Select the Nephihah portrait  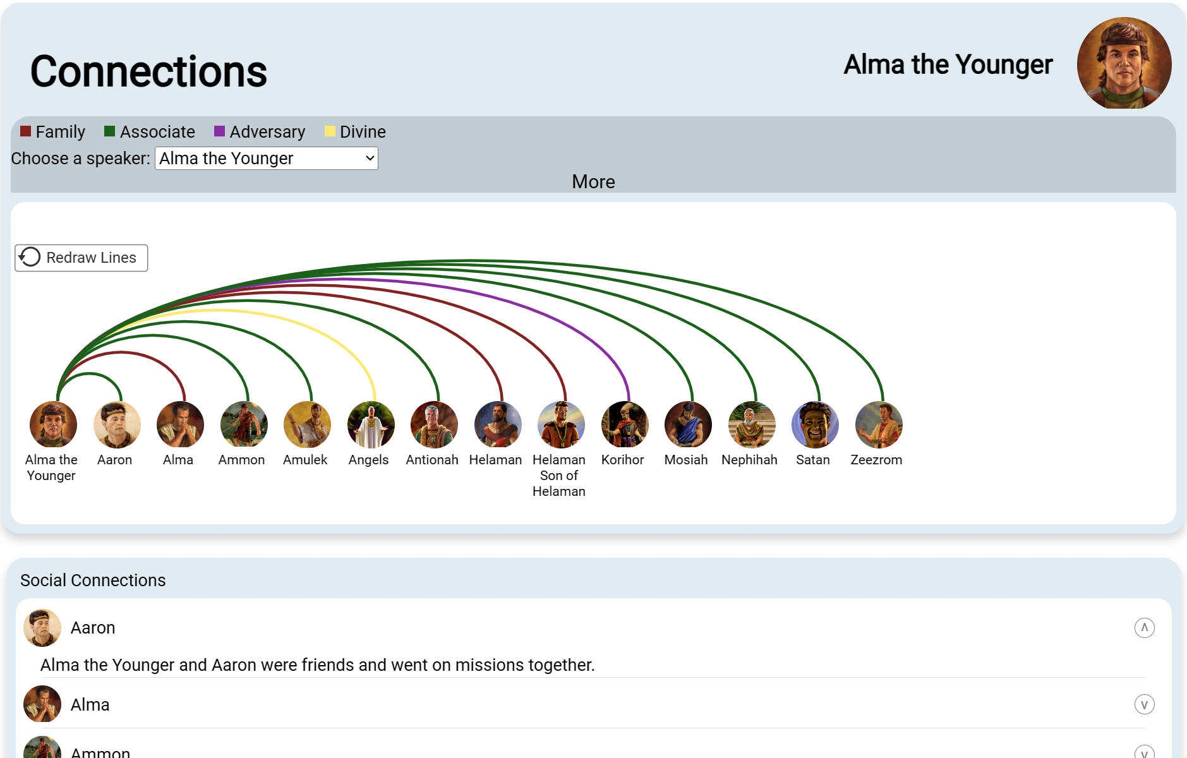tap(751, 424)
